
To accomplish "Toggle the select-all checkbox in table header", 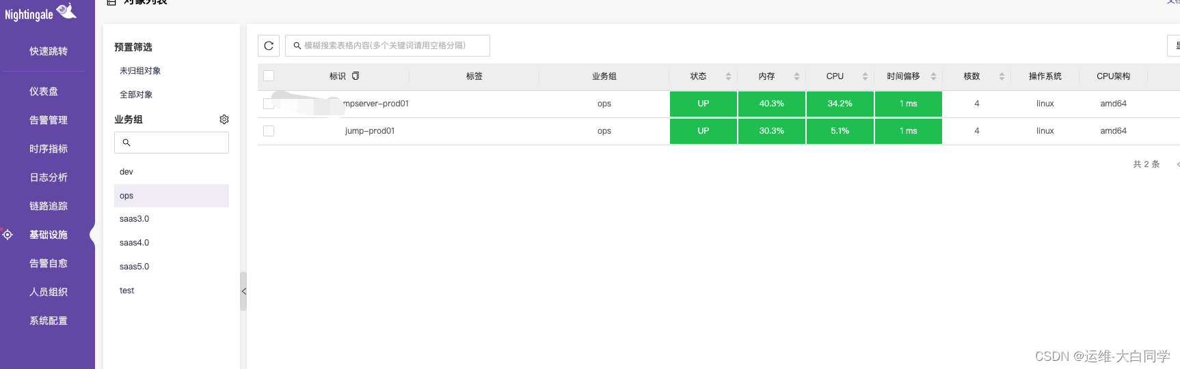I will coord(269,76).
